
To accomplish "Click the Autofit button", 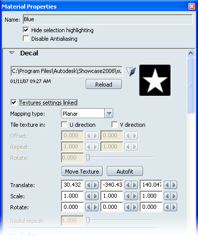I will click(x=125, y=171).
